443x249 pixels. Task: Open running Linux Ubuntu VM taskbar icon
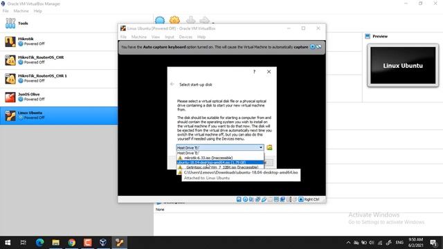(x=119, y=243)
